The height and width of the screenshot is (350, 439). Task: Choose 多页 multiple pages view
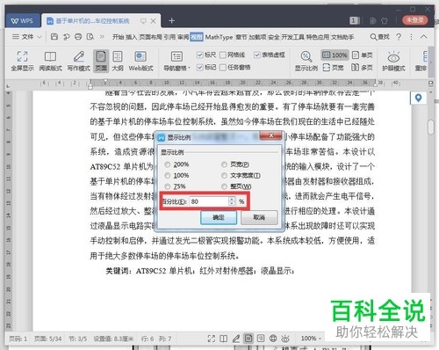[363, 68]
